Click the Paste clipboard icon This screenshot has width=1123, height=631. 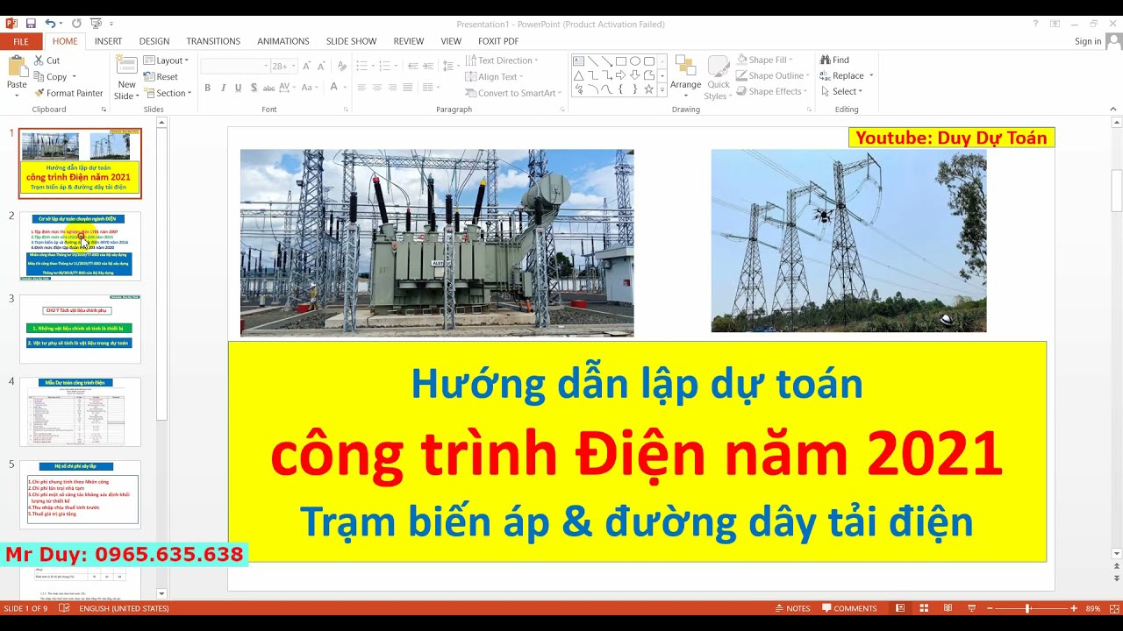[17, 67]
